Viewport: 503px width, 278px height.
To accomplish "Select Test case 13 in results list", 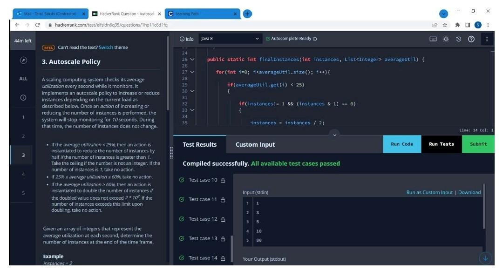I will click(203, 238).
